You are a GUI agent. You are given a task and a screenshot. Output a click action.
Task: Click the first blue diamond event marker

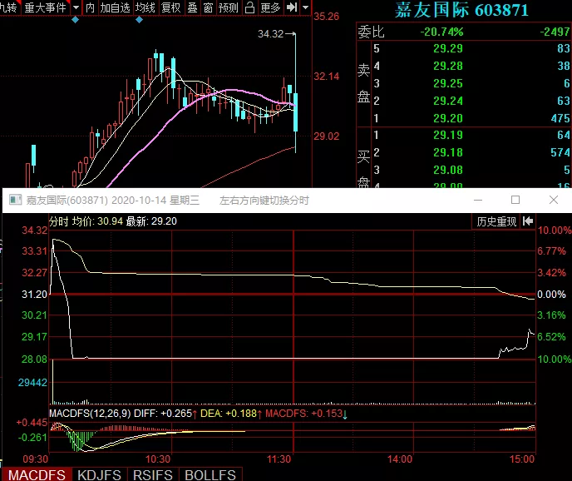pyautogui.click(x=75, y=20)
